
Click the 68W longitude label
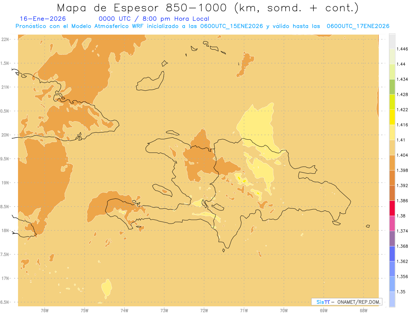point(363,311)
